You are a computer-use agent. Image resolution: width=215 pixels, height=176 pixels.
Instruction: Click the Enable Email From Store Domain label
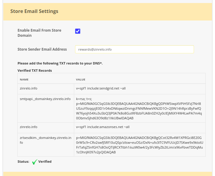coord(39,33)
